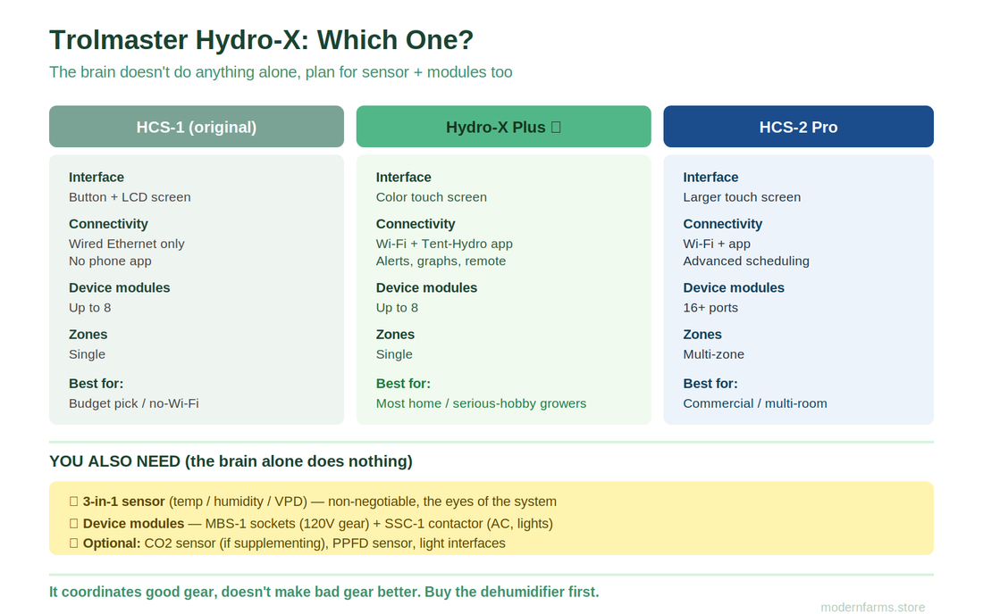The image size is (983, 614).
Task: Click "Interface" label in the Hydro-X Plus card
Action: 404,177
